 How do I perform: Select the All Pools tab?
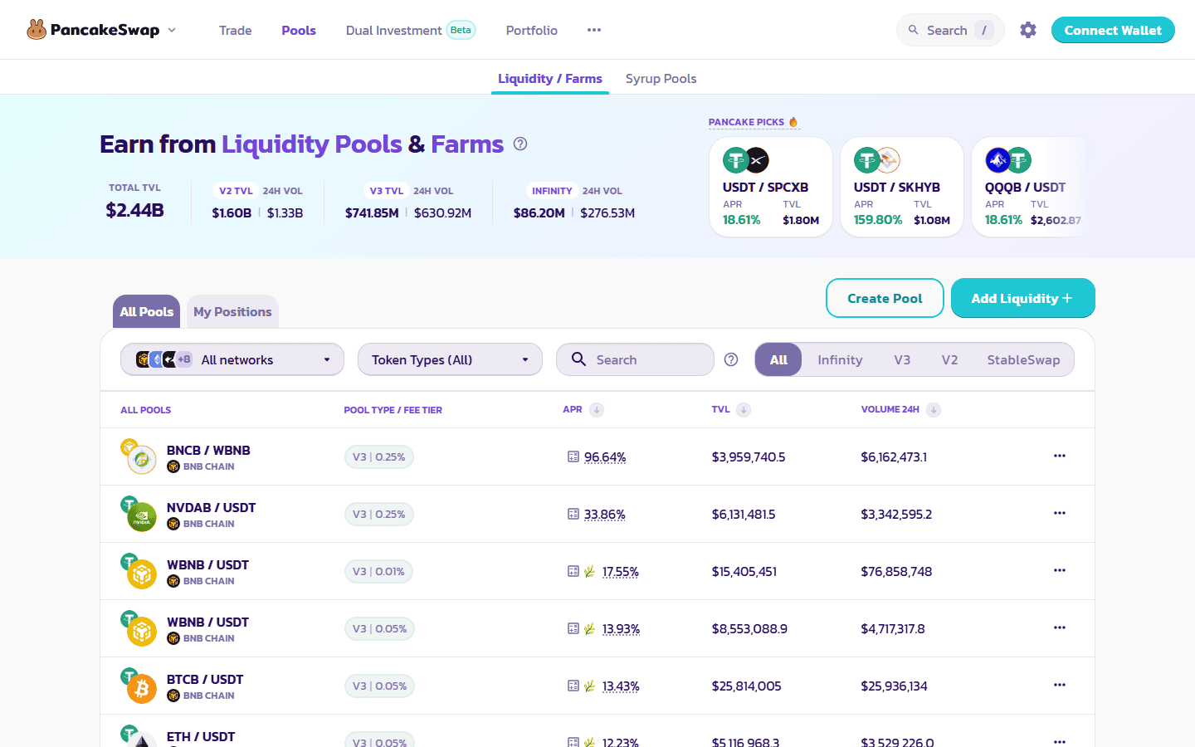(147, 312)
